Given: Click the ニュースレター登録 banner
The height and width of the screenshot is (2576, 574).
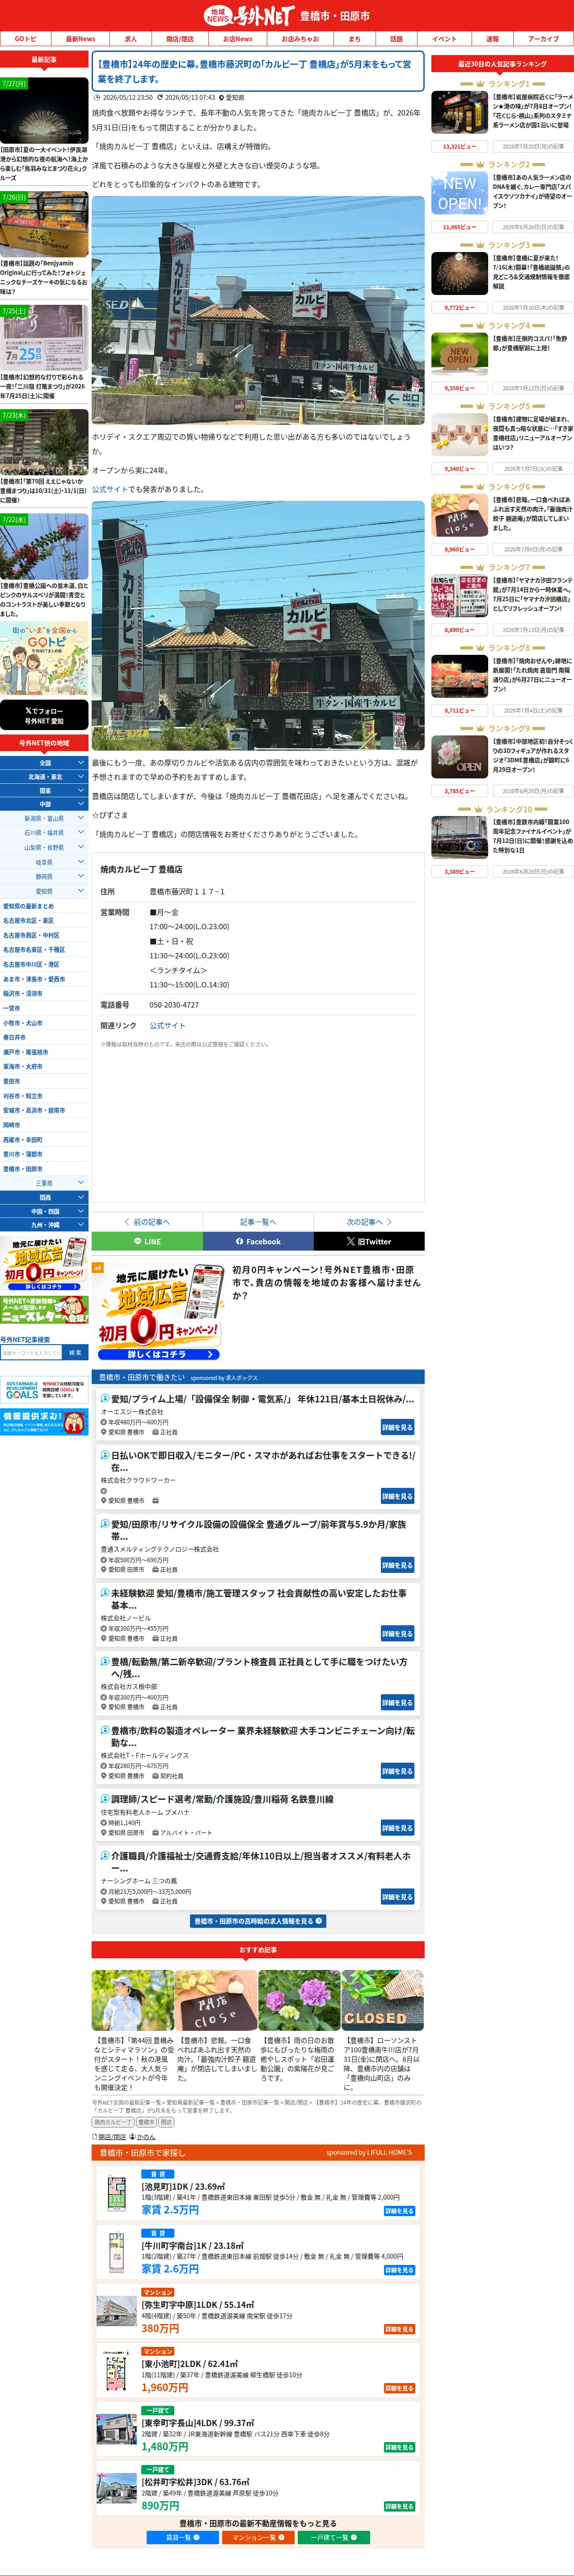Looking at the screenshot, I should coord(44,1311).
